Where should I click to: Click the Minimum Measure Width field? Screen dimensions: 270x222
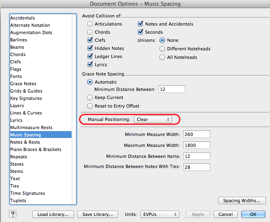(196, 134)
